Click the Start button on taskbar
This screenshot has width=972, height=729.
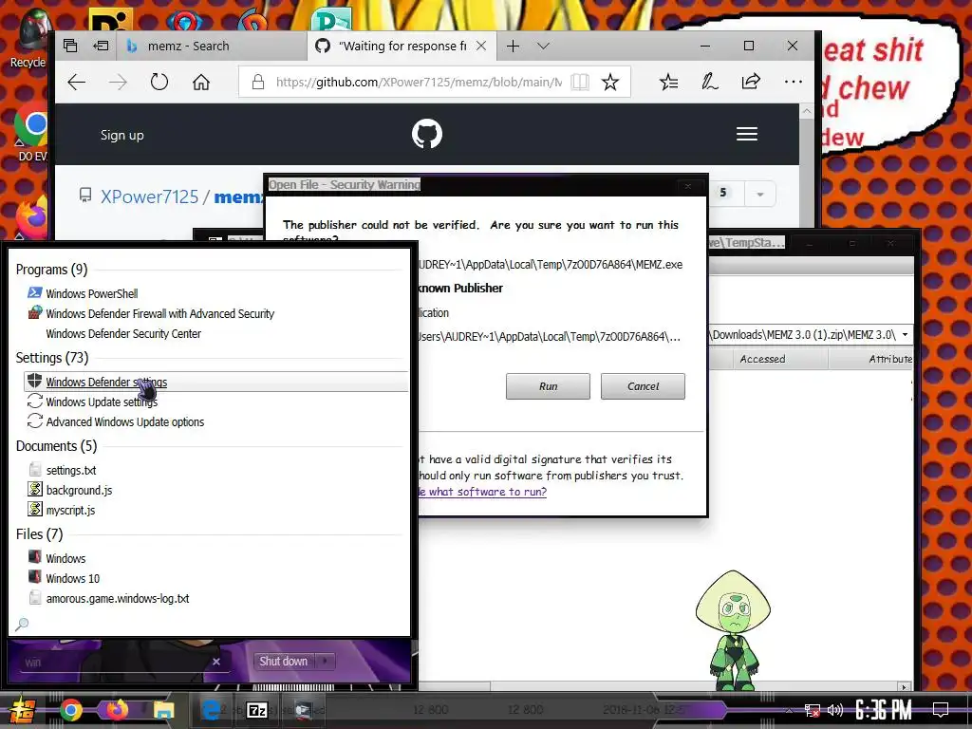[x=22, y=710]
